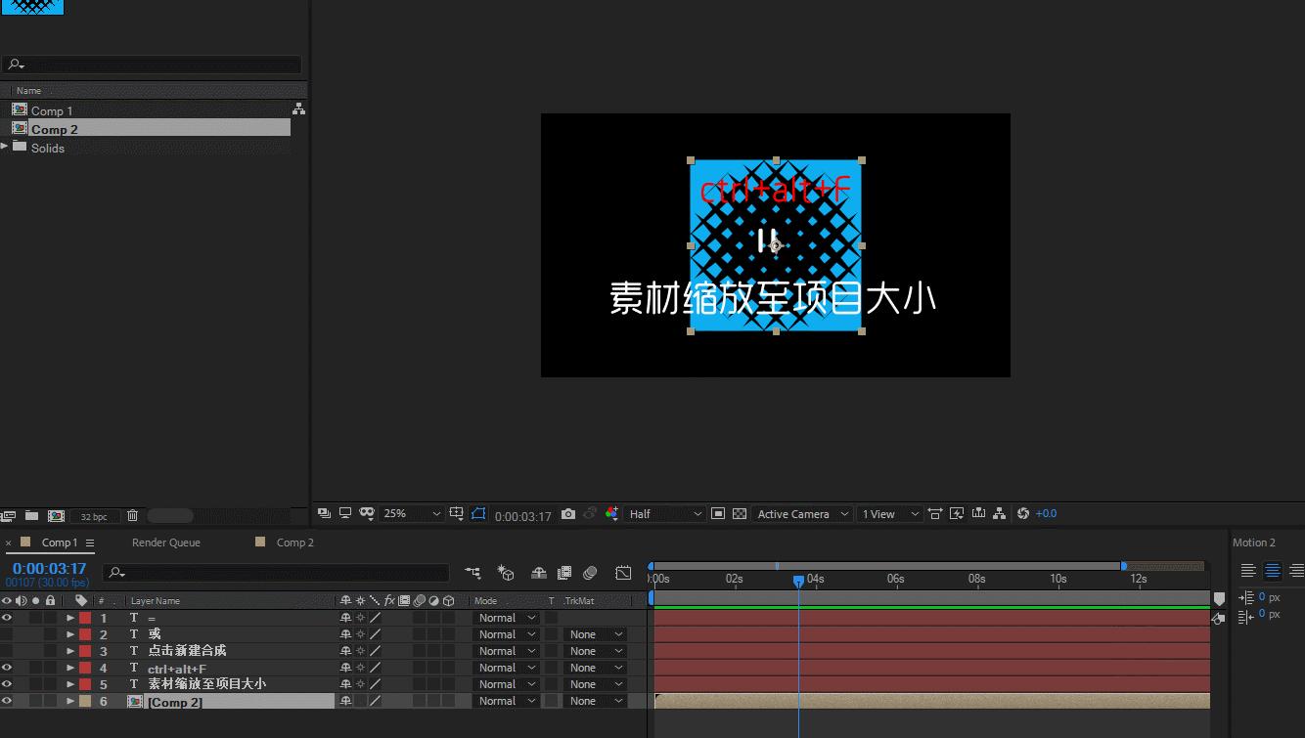Click red label color of layer 3

click(x=85, y=651)
